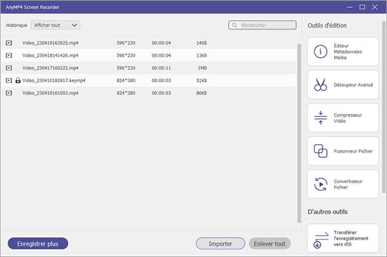Click the chevron arrow of Historique filter
This screenshot has height=257, width=387.
[x=74, y=25]
